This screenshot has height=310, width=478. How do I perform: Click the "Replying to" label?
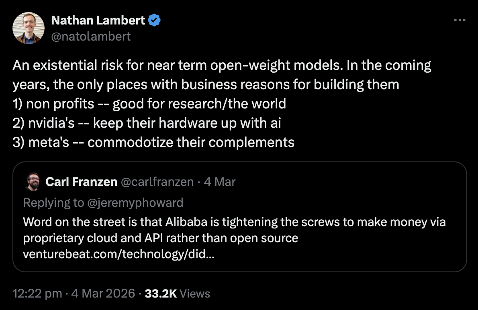pos(53,202)
